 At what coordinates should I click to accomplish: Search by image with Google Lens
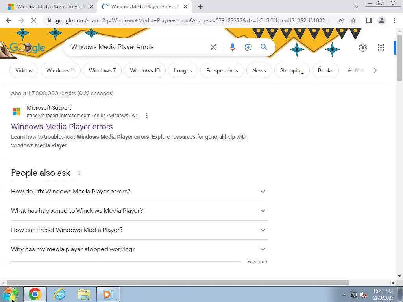(248, 47)
